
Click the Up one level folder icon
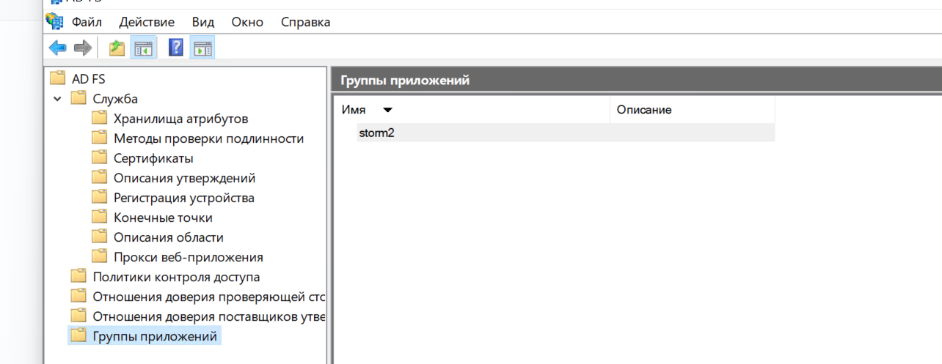(117, 48)
